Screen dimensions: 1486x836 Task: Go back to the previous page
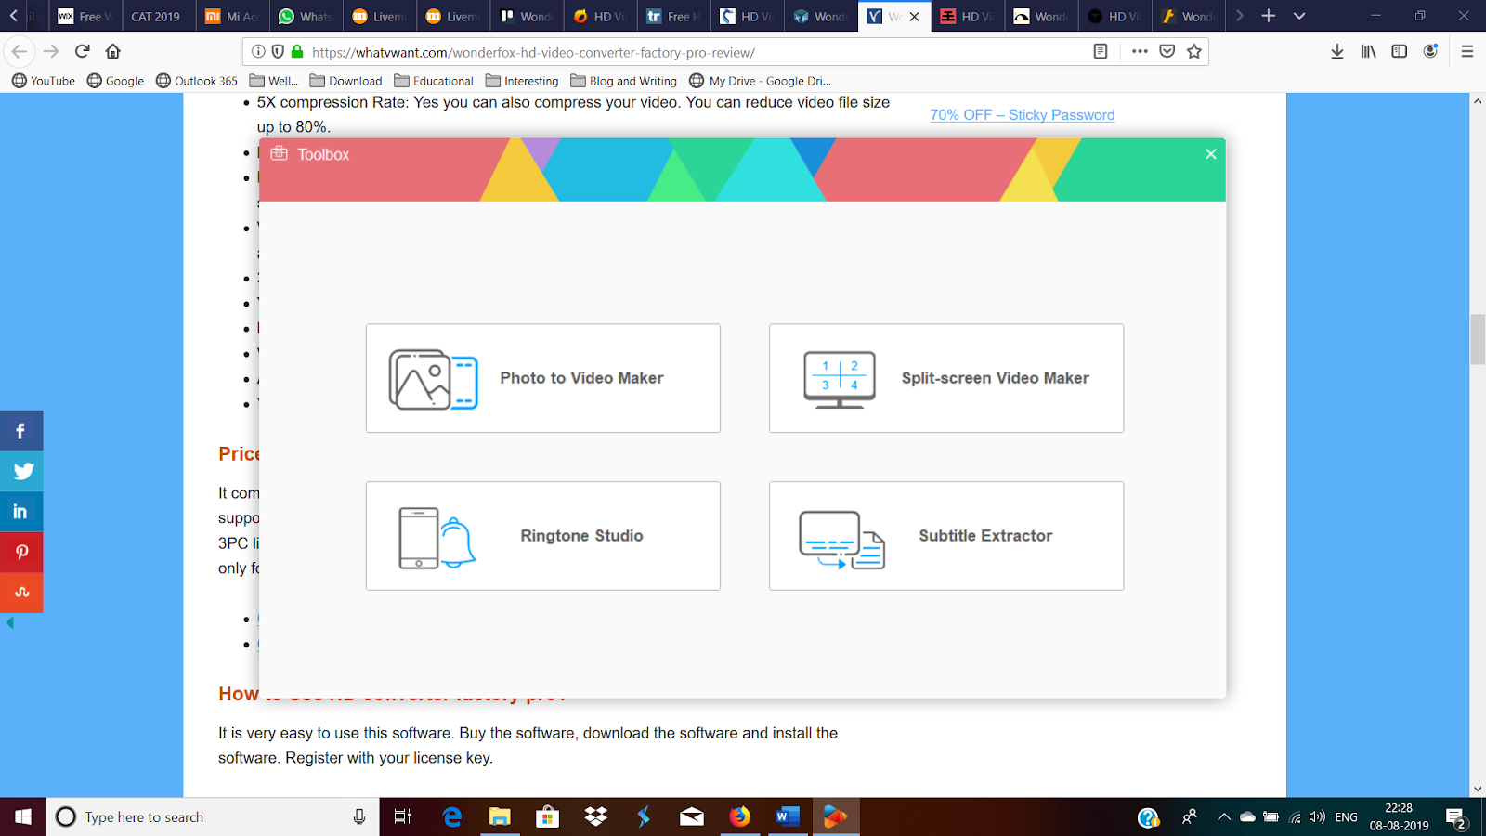point(20,52)
